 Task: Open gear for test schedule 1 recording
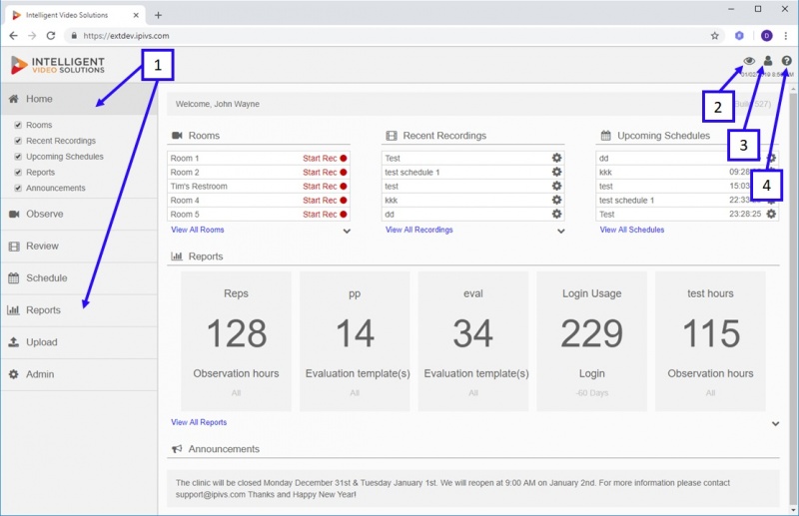tap(557, 173)
